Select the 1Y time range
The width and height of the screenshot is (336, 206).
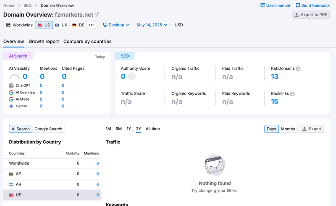coord(129,129)
